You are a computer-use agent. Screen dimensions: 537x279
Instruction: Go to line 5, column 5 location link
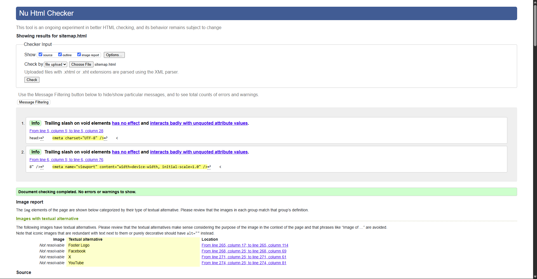[x=66, y=131]
